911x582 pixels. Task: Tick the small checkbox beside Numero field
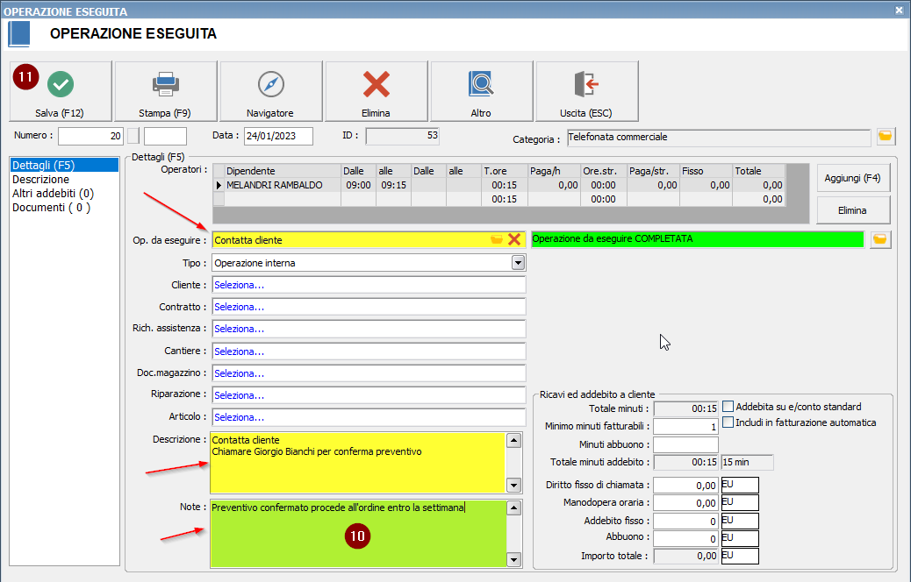133,136
